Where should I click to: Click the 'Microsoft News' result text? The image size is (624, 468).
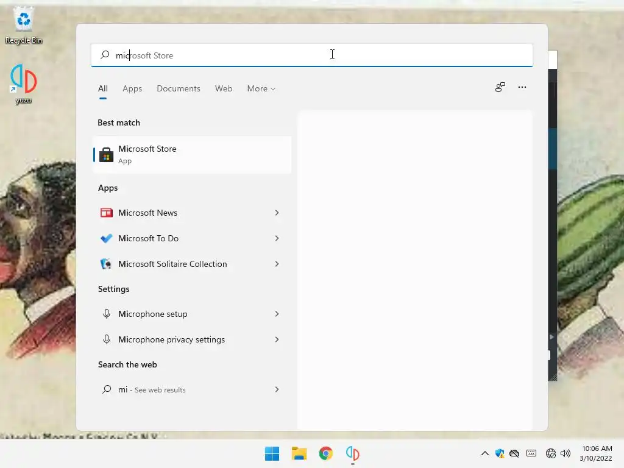[x=147, y=213]
